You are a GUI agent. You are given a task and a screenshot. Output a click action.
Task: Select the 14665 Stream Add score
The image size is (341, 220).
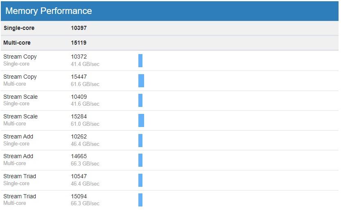pos(79,156)
